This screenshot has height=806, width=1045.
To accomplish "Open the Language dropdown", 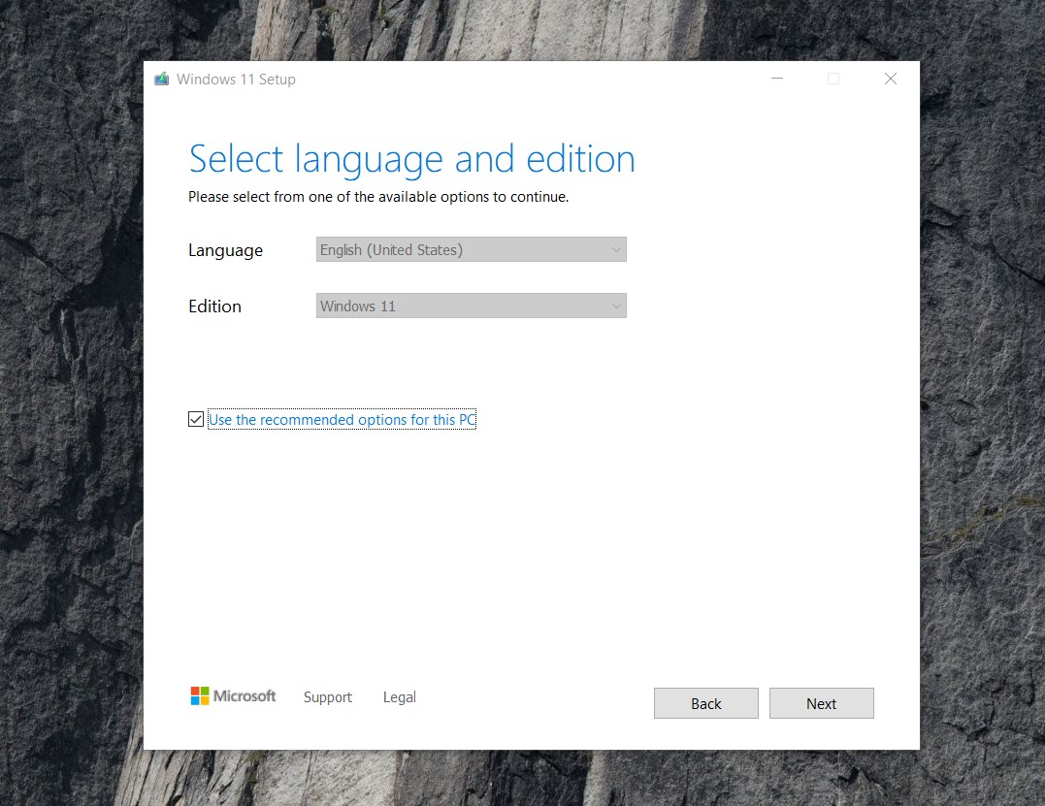I will (x=472, y=249).
